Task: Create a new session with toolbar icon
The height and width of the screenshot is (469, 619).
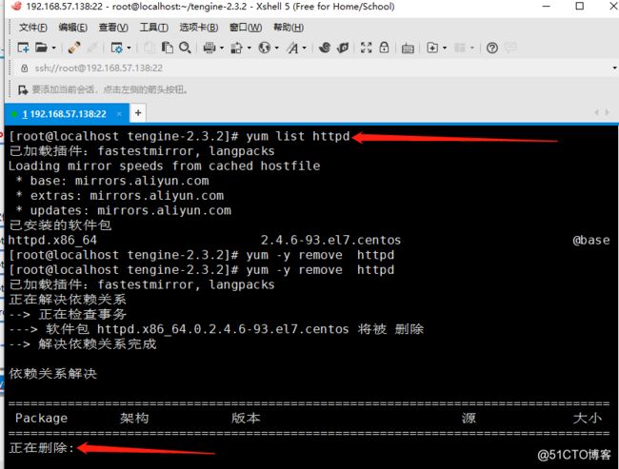Action: pyautogui.click(x=23, y=48)
